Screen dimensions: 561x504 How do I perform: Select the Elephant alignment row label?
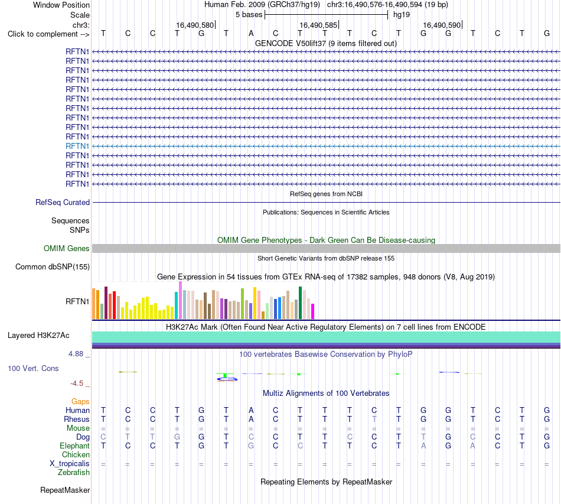[75, 446]
